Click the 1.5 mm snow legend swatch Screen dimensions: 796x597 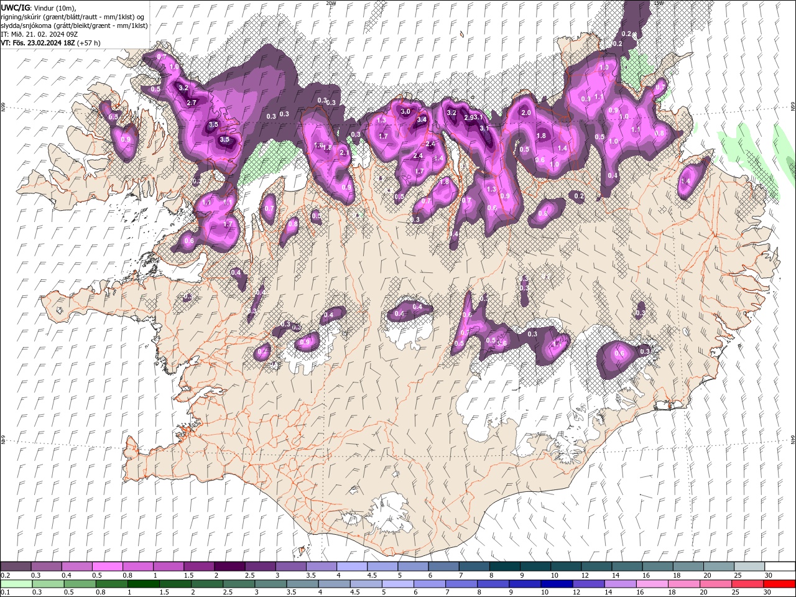[198, 566]
